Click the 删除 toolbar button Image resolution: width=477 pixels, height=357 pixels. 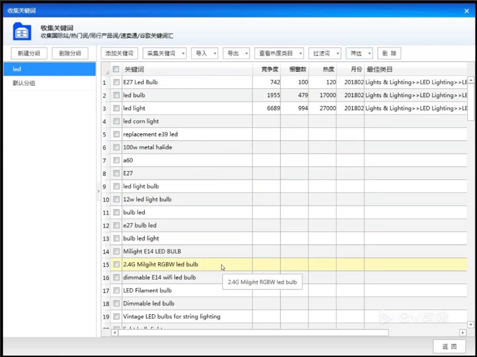(390, 54)
